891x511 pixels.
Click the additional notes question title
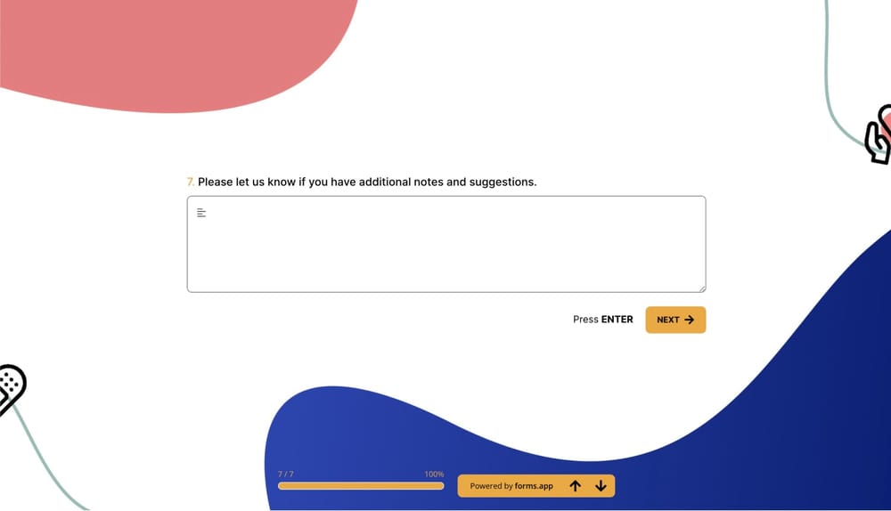pyautogui.click(x=367, y=182)
